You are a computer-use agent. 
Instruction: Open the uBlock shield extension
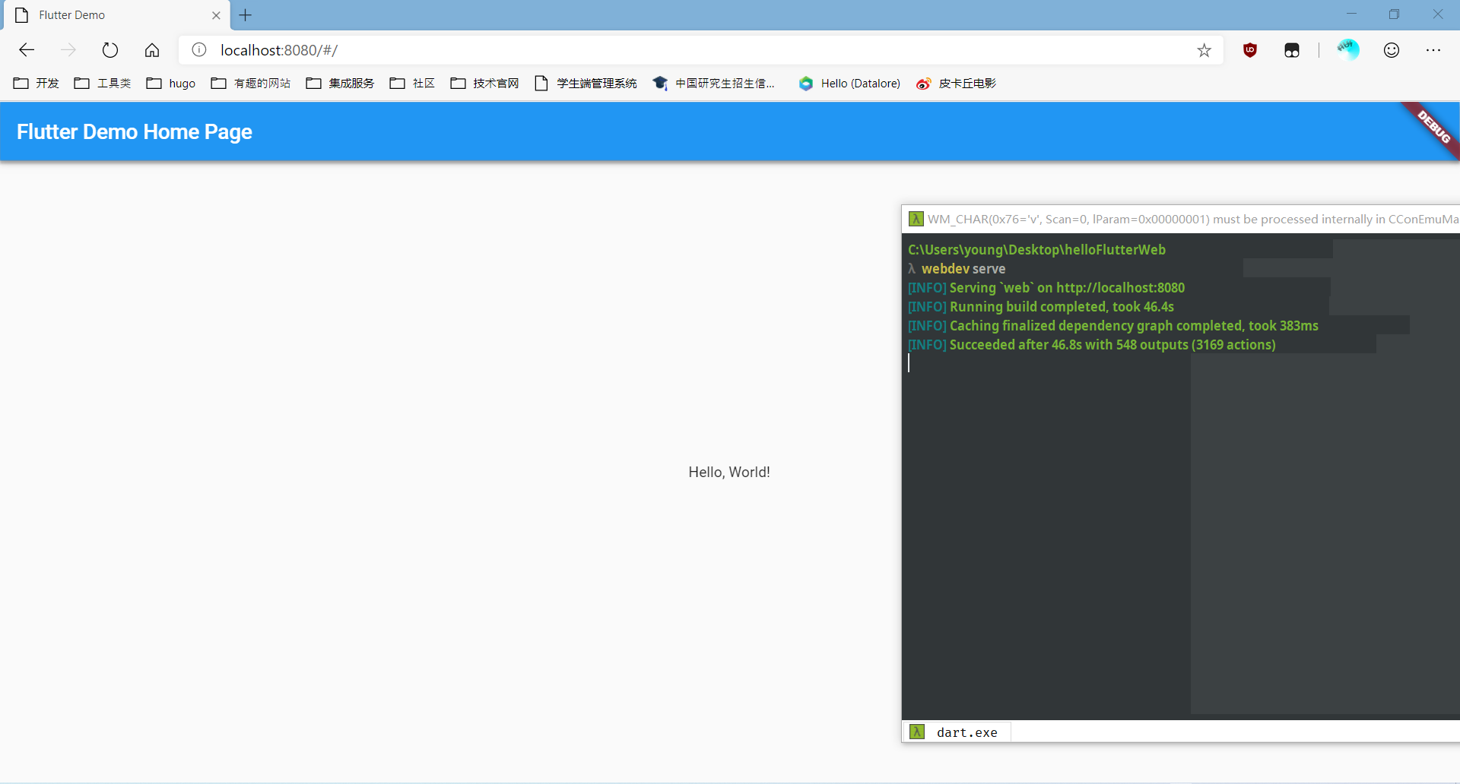click(x=1250, y=50)
